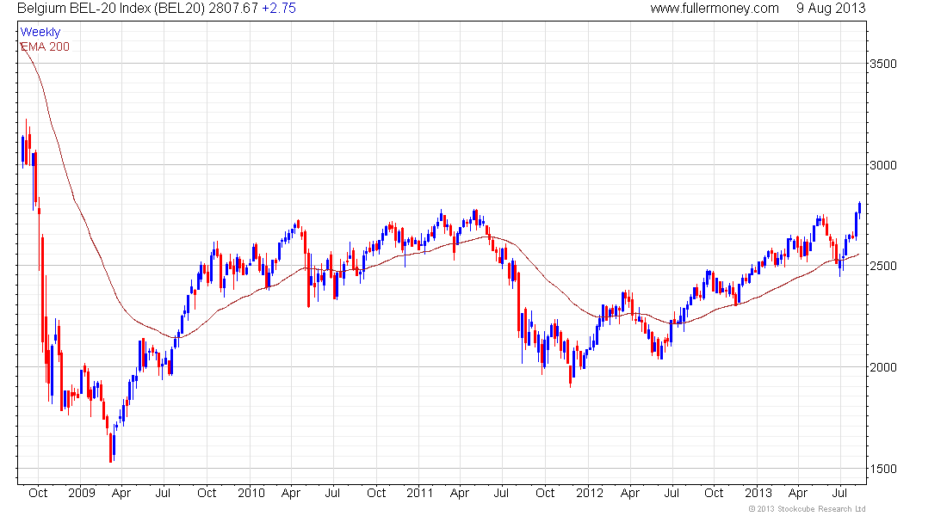
Task: Select the 2010 year label on time axis
Action: pyautogui.click(x=251, y=493)
